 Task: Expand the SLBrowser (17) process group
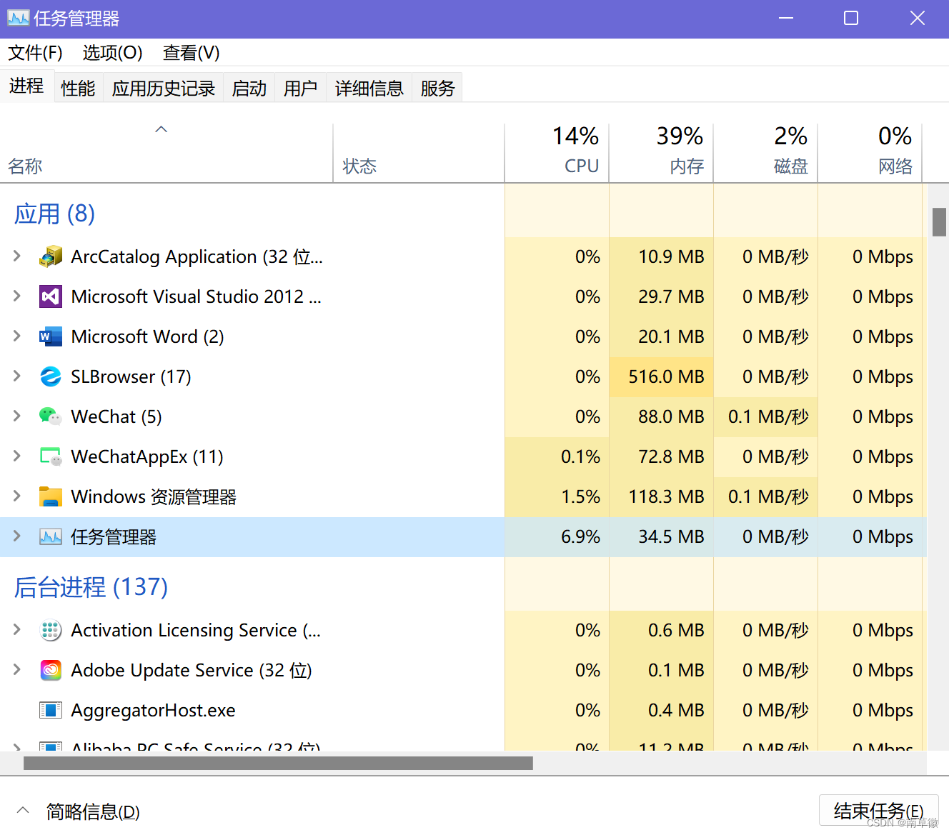17,376
